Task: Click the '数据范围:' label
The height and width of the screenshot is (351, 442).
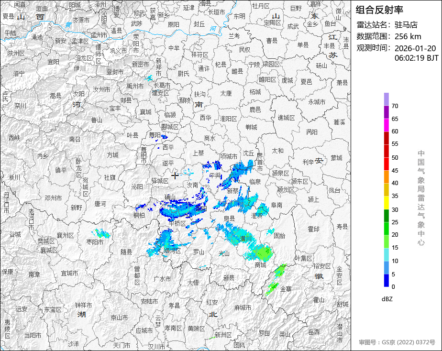Action: click(373, 36)
